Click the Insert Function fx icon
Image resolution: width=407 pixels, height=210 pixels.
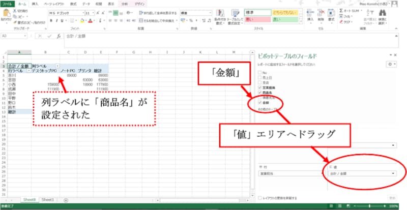tap(60, 37)
